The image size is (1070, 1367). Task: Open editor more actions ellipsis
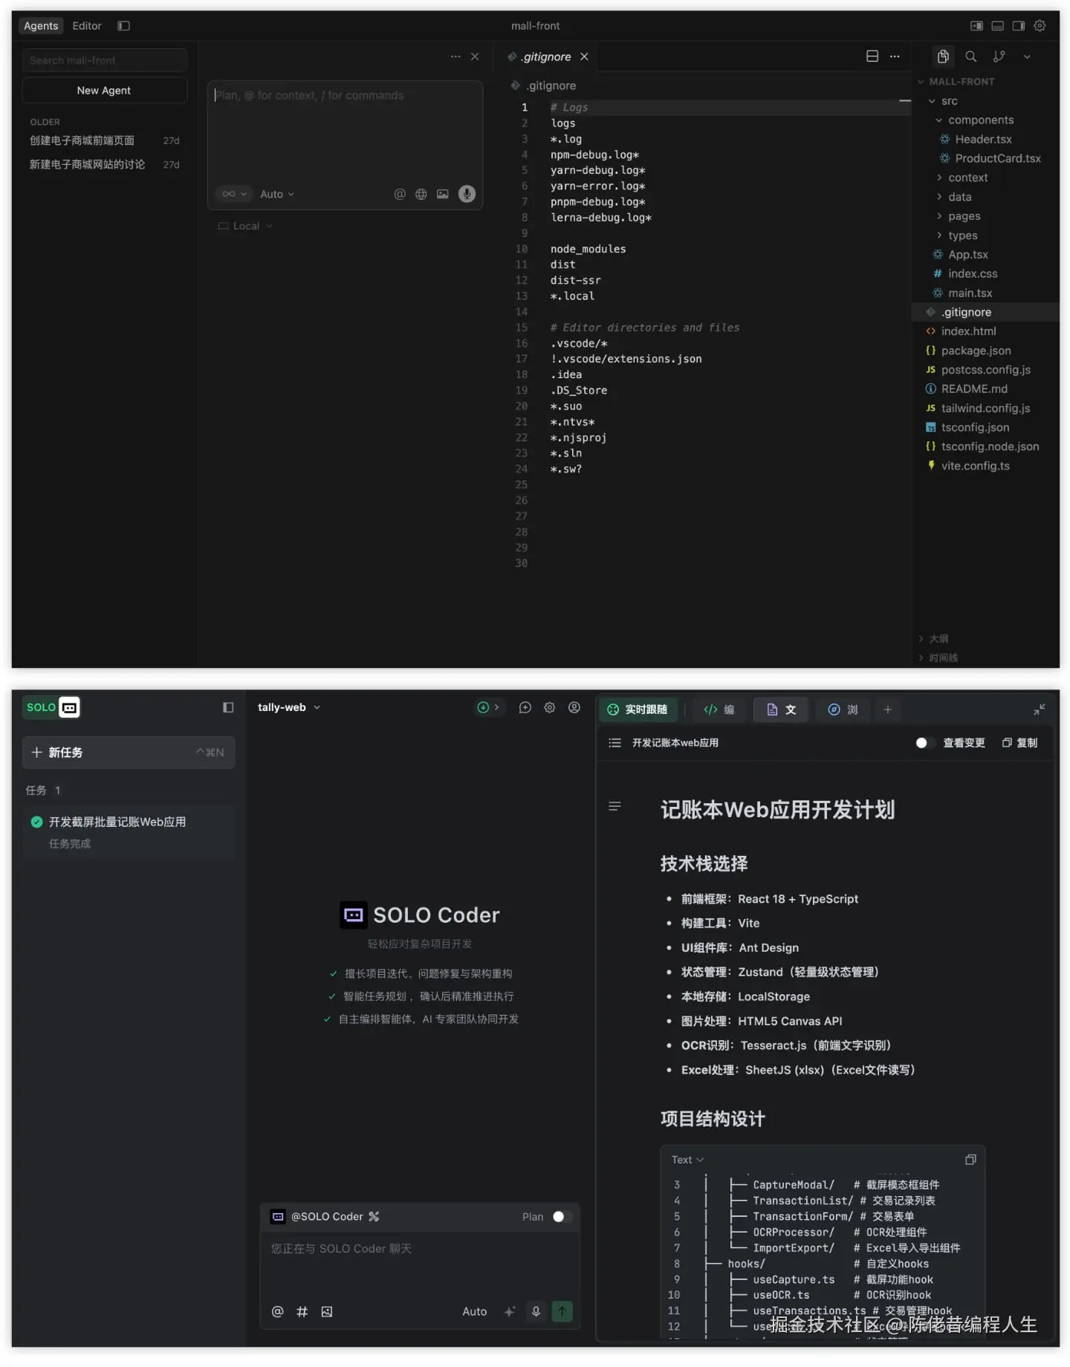pyautogui.click(x=895, y=56)
